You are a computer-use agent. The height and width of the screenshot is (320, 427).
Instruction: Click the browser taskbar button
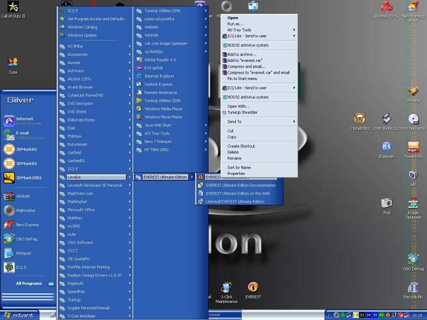click(225, 315)
